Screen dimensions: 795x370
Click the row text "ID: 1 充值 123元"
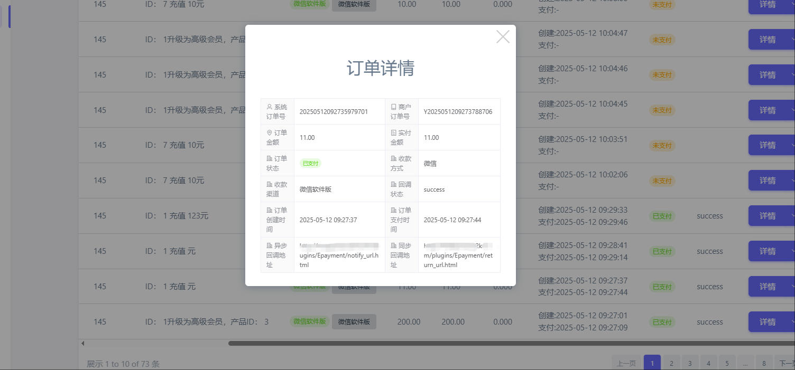[x=177, y=216]
